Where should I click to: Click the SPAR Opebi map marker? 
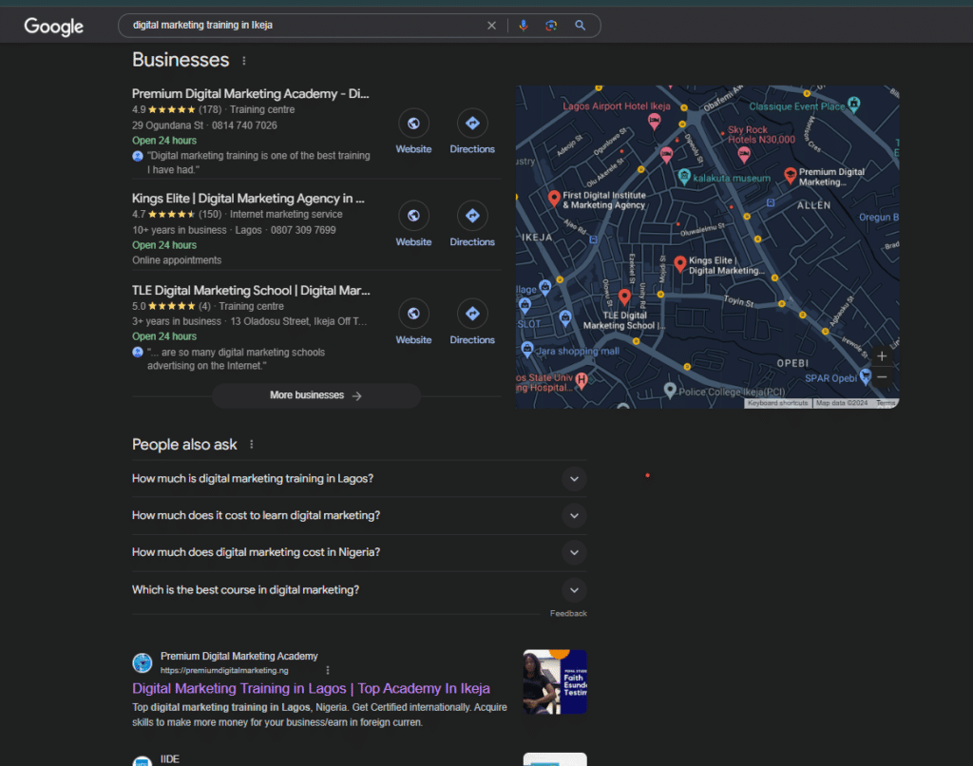865,376
